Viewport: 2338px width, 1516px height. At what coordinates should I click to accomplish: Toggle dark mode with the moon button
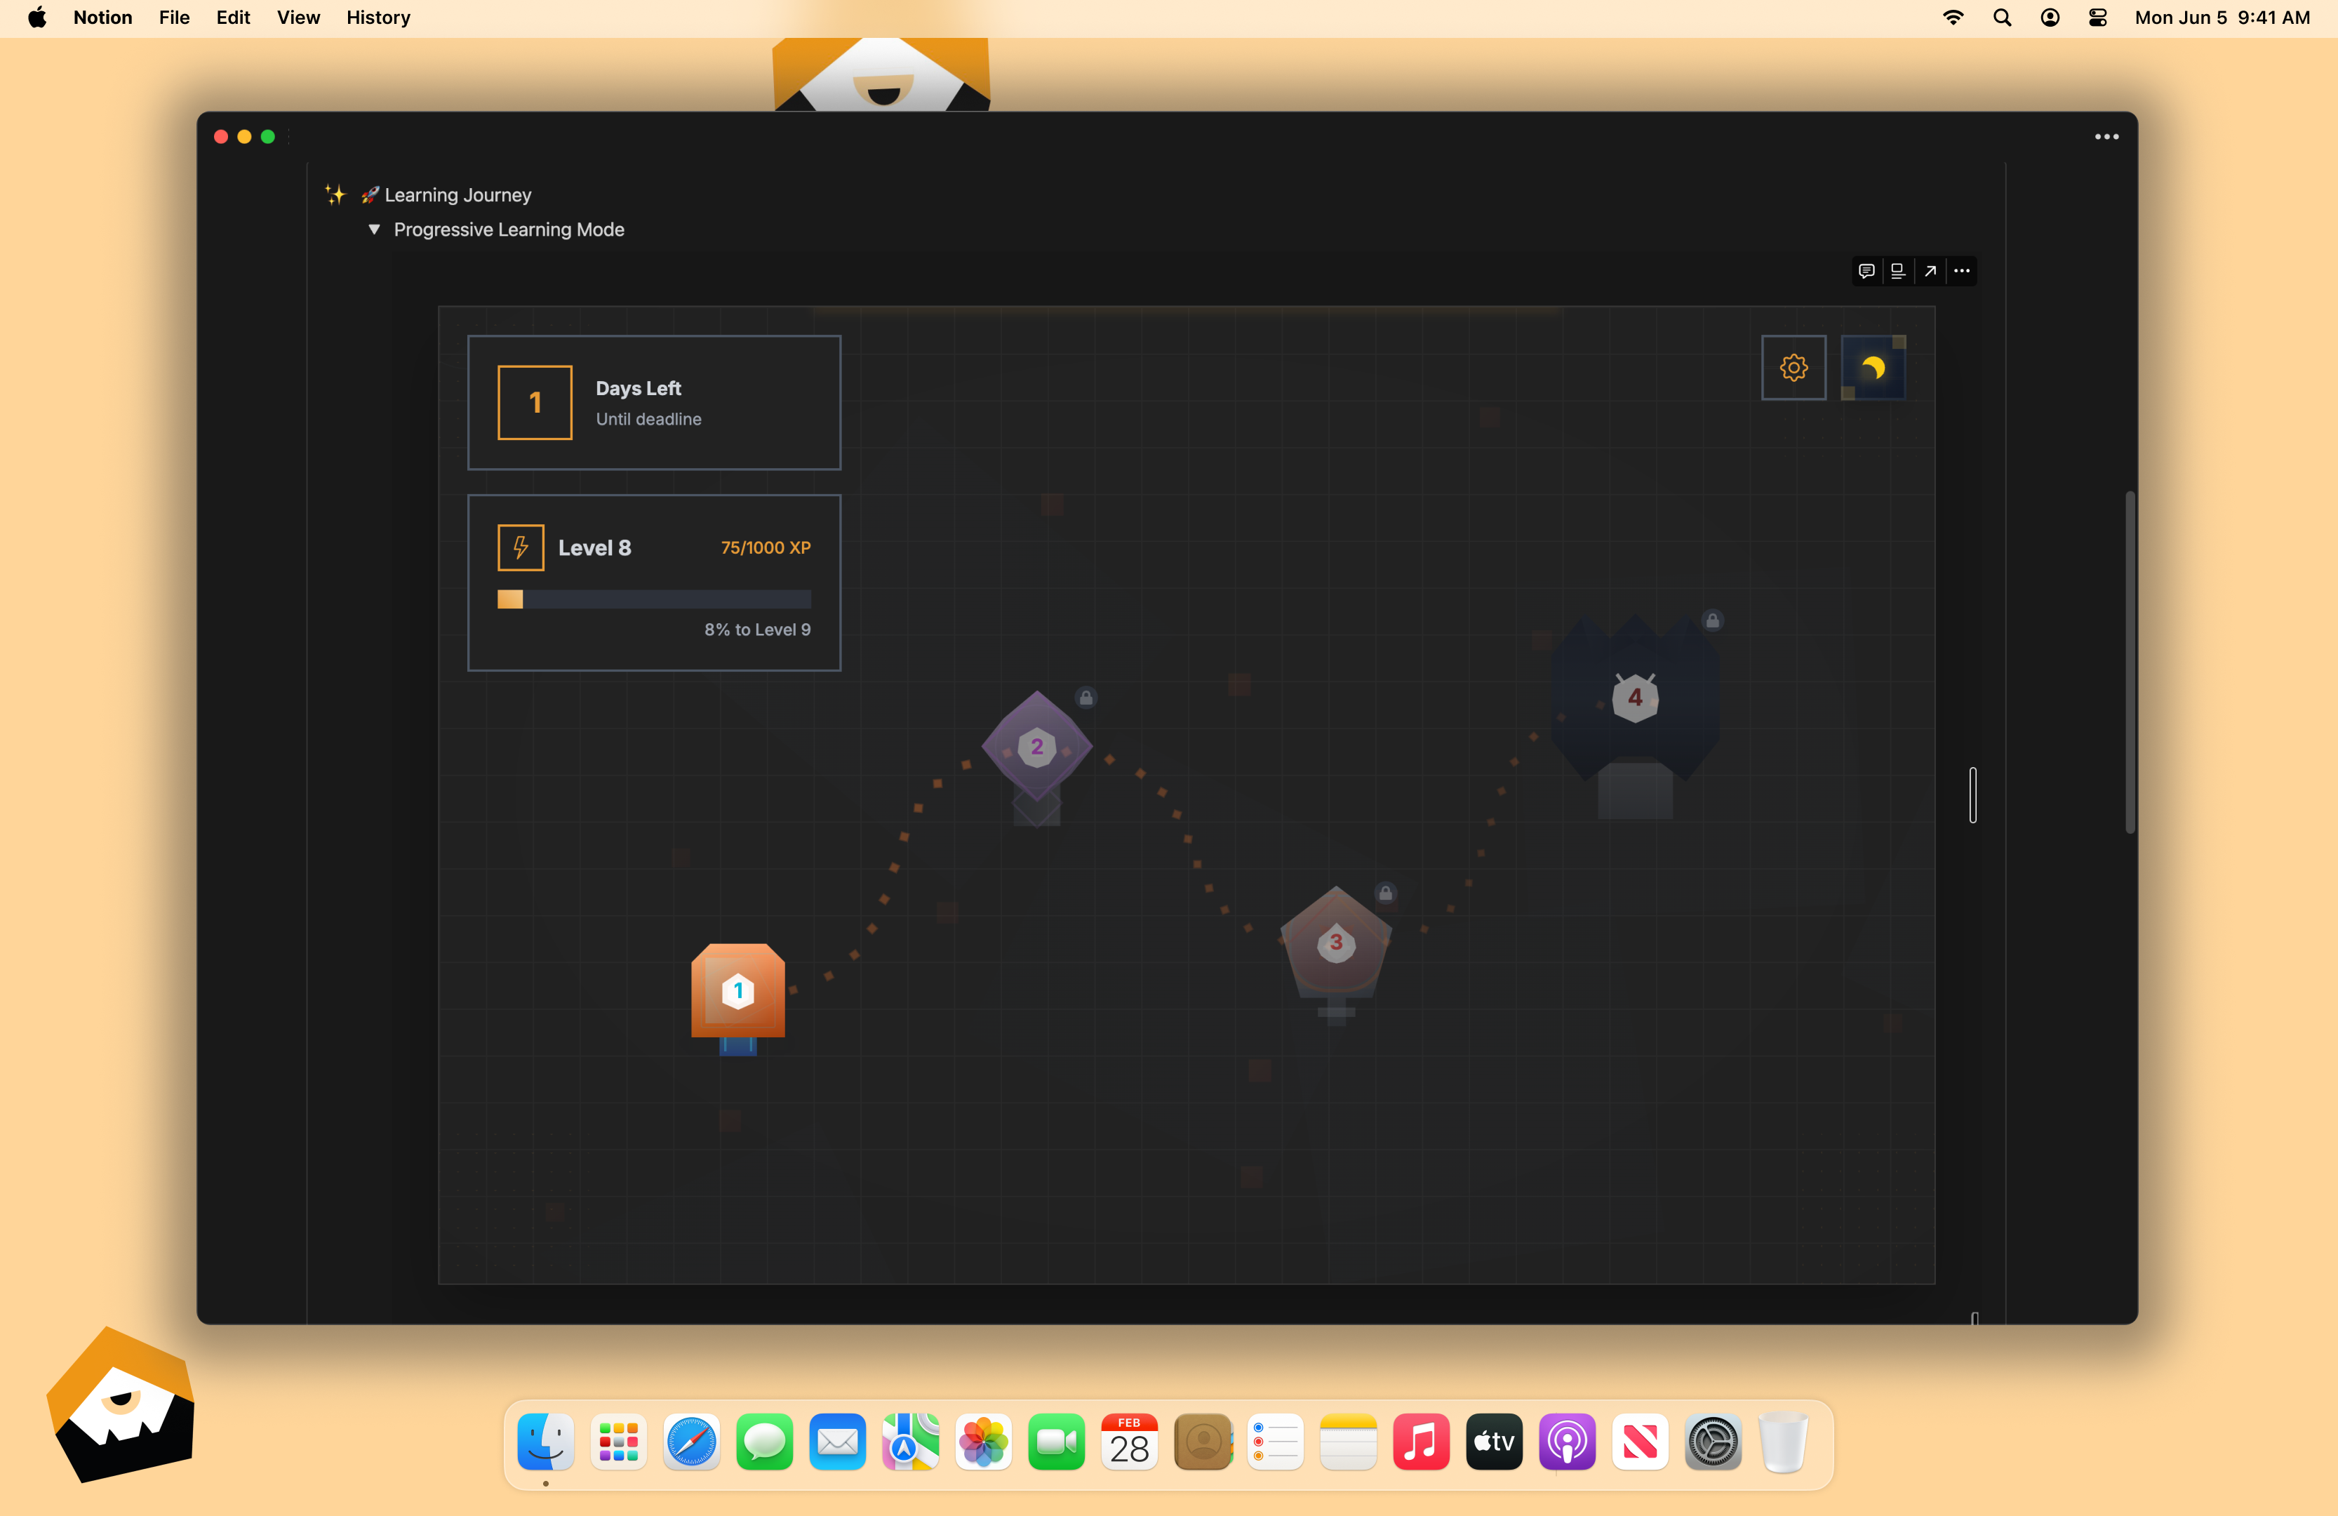1872,368
